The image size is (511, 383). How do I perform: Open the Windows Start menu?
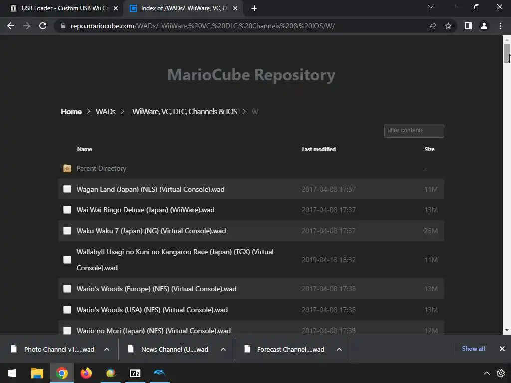12,373
